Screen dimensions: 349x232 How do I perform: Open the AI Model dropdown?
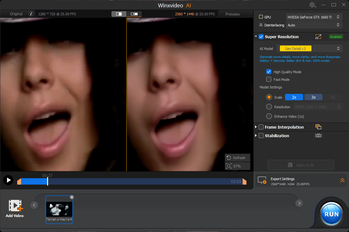click(310, 49)
